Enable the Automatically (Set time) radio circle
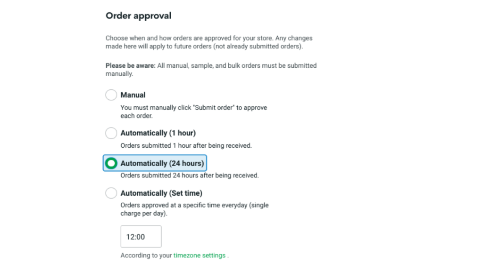 tap(111, 193)
